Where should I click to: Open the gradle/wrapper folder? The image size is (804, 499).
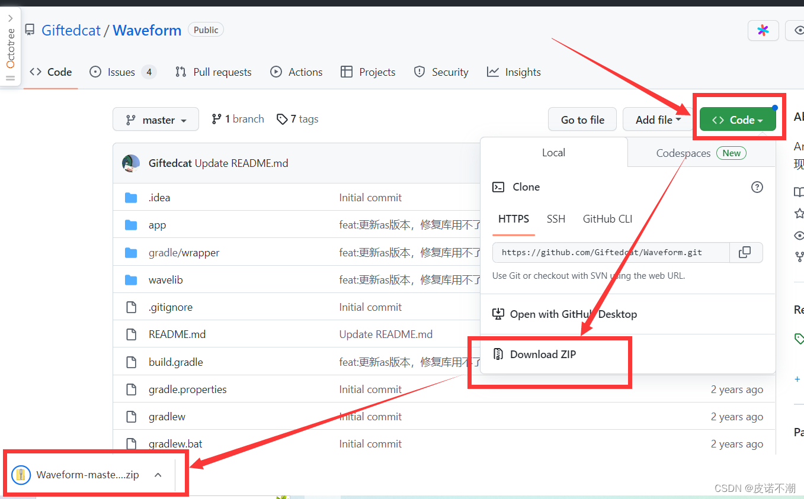(x=184, y=253)
